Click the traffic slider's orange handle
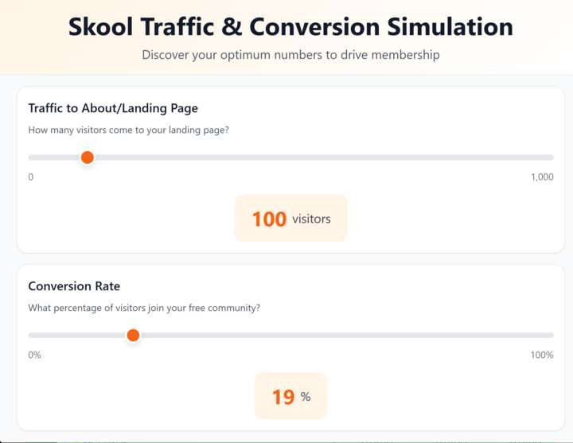 coord(88,157)
